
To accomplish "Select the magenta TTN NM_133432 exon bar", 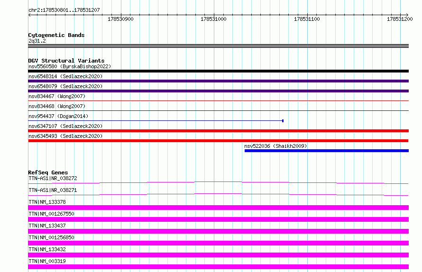I will pos(218,255).
